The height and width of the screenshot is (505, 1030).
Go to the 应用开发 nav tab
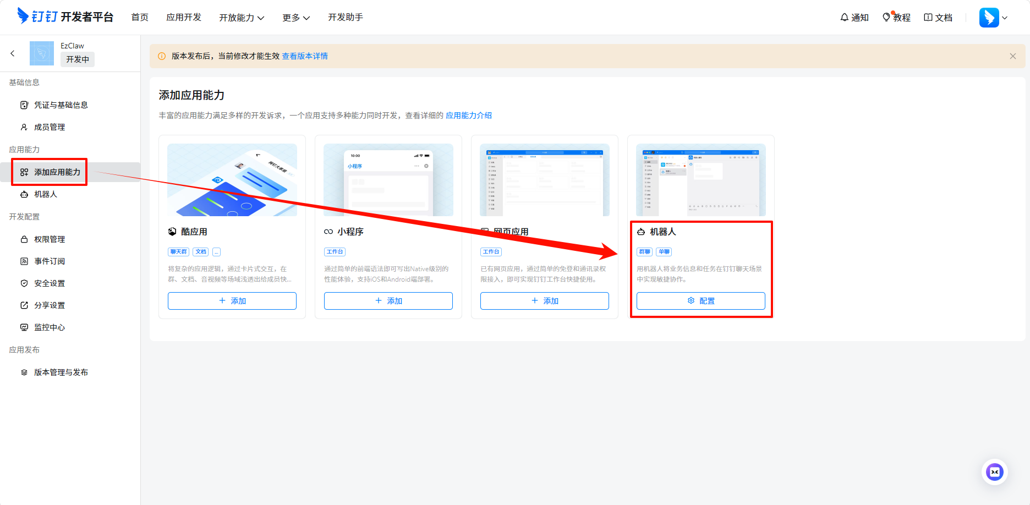[x=184, y=18]
